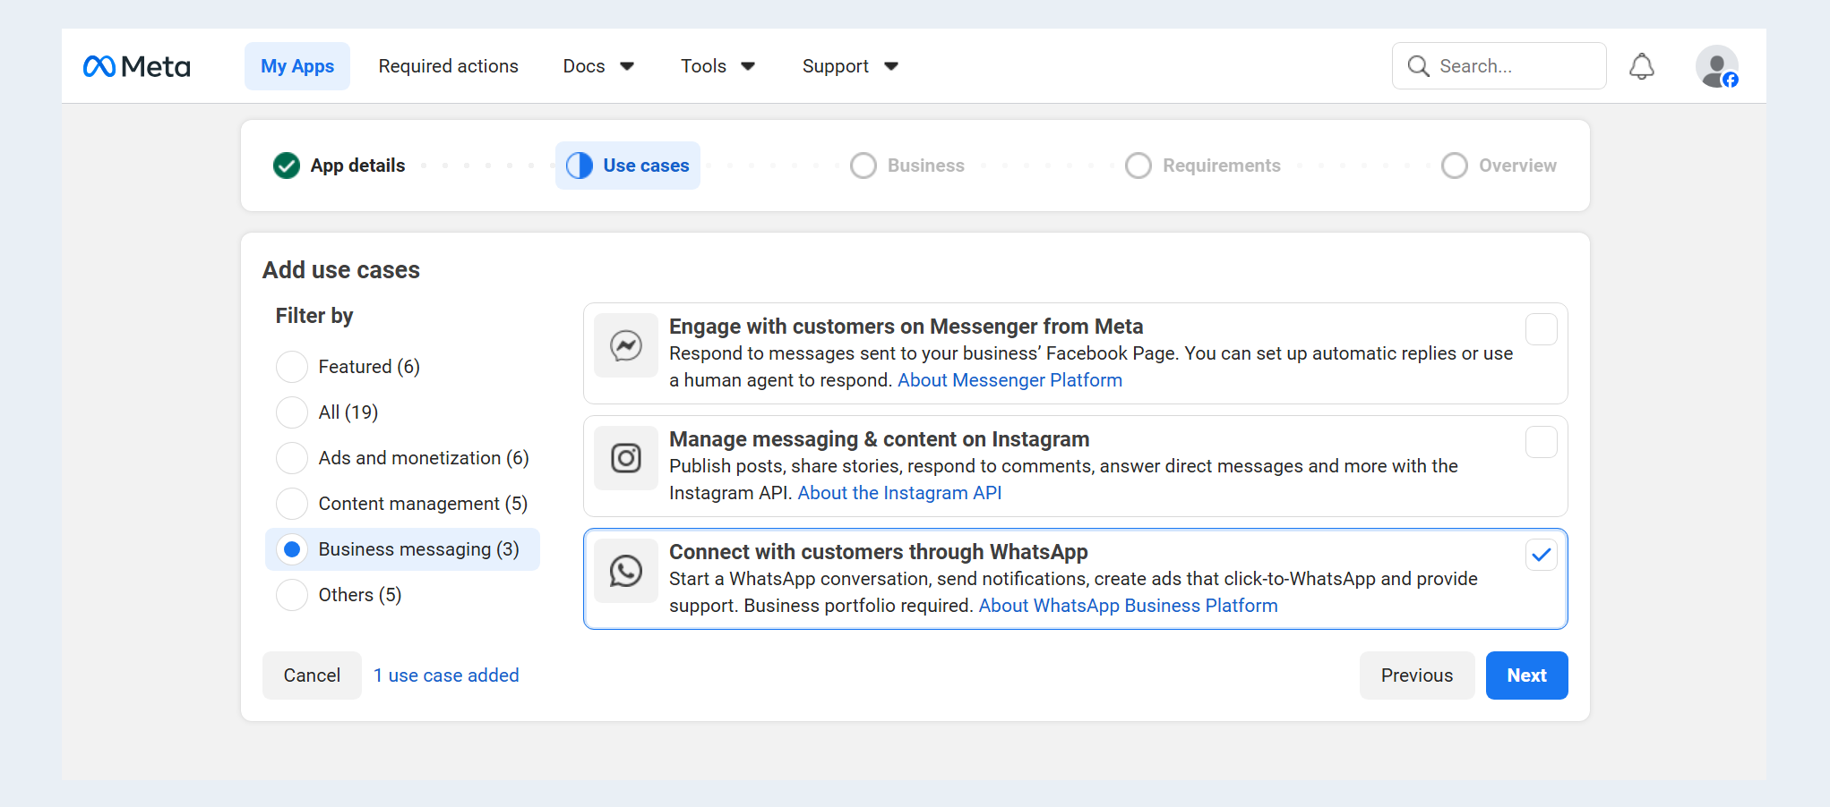Click 'Engage with customers on Messenger from Meta' title
Image resolution: width=1830 pixels, height=807 pixels.
click(x=906, y=327)
